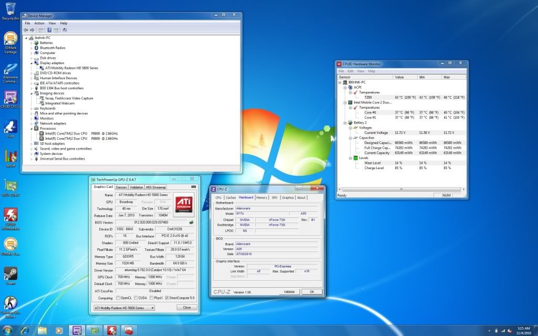Collapse the Processors node in Device Manager
The width and height of the screenshot is (538, 336).
tap(32, 129)
